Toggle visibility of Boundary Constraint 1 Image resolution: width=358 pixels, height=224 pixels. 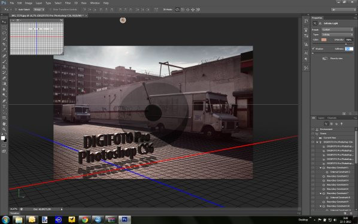(x=313, y=168)
